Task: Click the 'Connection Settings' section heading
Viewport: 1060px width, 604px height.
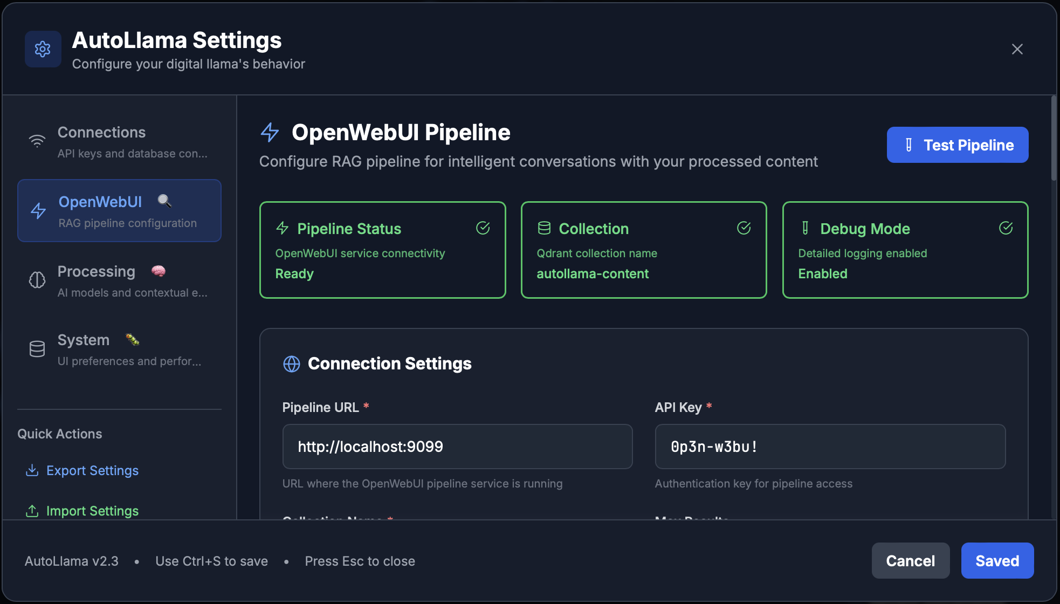Action: click(389, 363)
